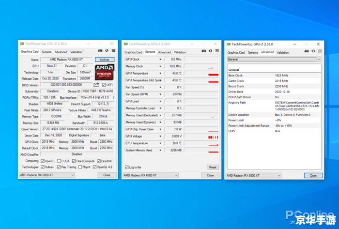Open GPU selector dropdown in Graphics Card window

pos(47,175)
